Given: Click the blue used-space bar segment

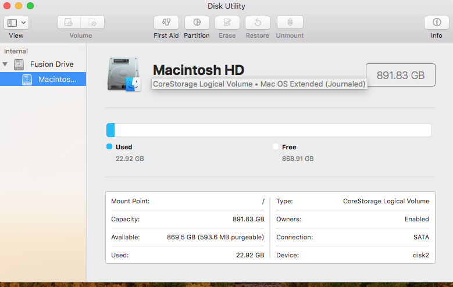Looking at the screenshot, I should tap(110, 130).
